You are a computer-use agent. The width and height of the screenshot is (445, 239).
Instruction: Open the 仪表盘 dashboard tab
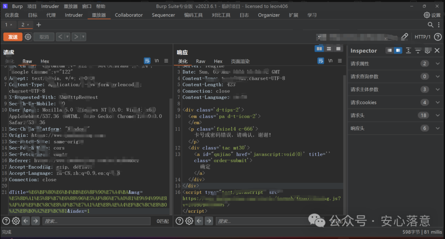click(12, 15)
